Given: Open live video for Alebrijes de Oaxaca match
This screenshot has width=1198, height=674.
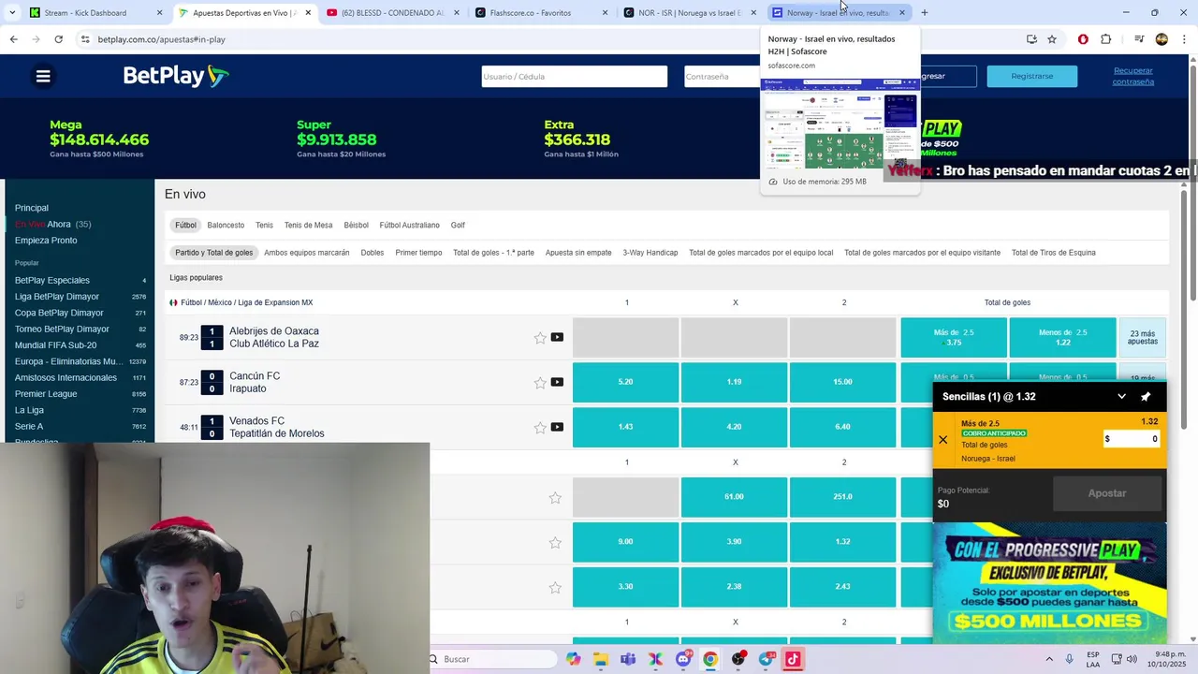Looking at the screenshot, I should coord(557,337).
